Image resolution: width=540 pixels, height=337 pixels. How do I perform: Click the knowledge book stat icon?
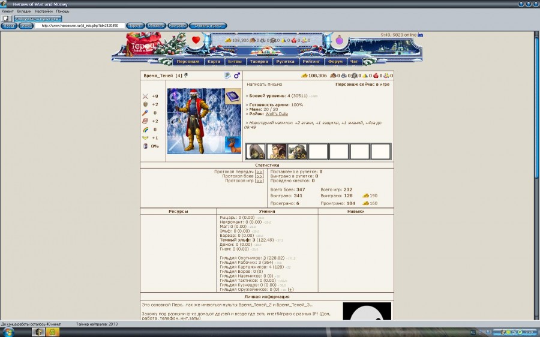coord(145,121)
